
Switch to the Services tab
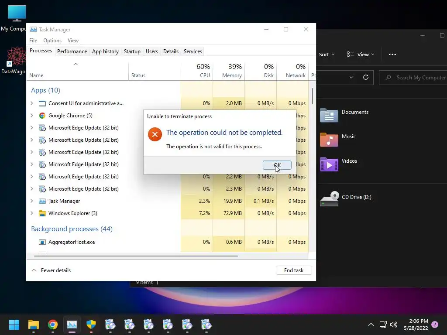(193, 51)
